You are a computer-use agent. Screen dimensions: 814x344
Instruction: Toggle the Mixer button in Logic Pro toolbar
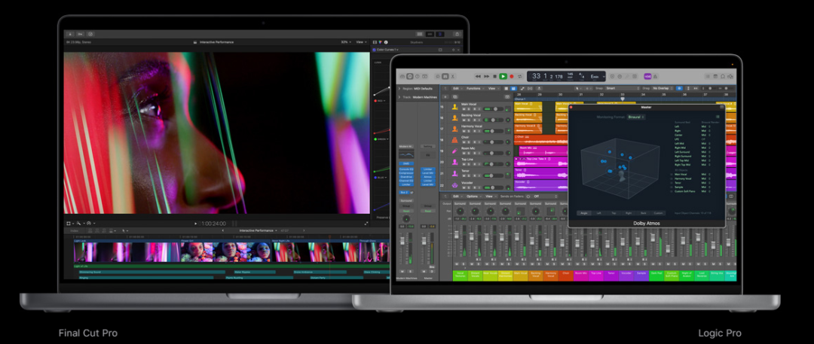[445, 76]
